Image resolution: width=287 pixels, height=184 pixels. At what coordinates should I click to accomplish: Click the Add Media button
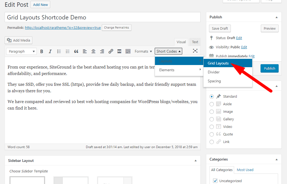tap(18, 40)
